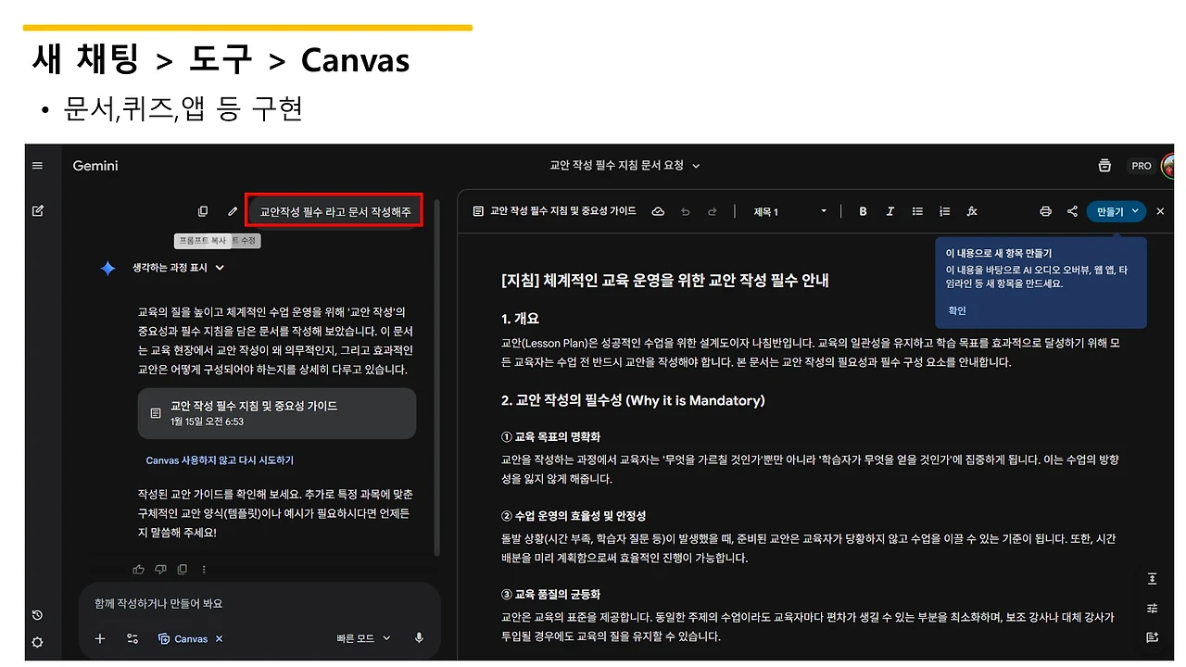Click the PRO badge
The width and height of the screenshot is (1186, 667).
click(1142, 166)
